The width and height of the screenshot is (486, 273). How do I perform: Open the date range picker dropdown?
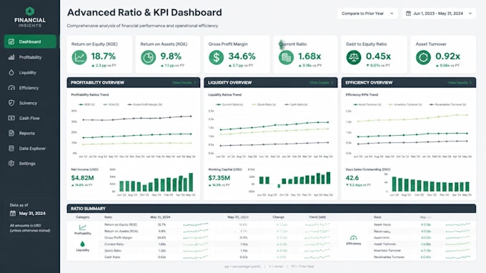click(x=439, y=14)
